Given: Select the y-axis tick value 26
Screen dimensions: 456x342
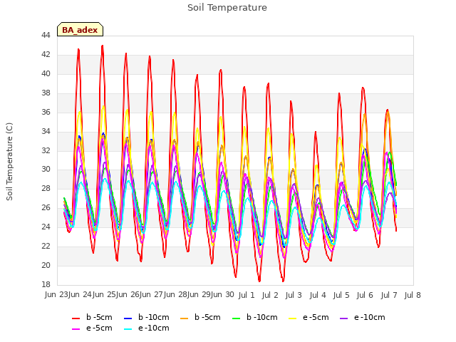Looking at the screenshot, I should click(46, 207).
